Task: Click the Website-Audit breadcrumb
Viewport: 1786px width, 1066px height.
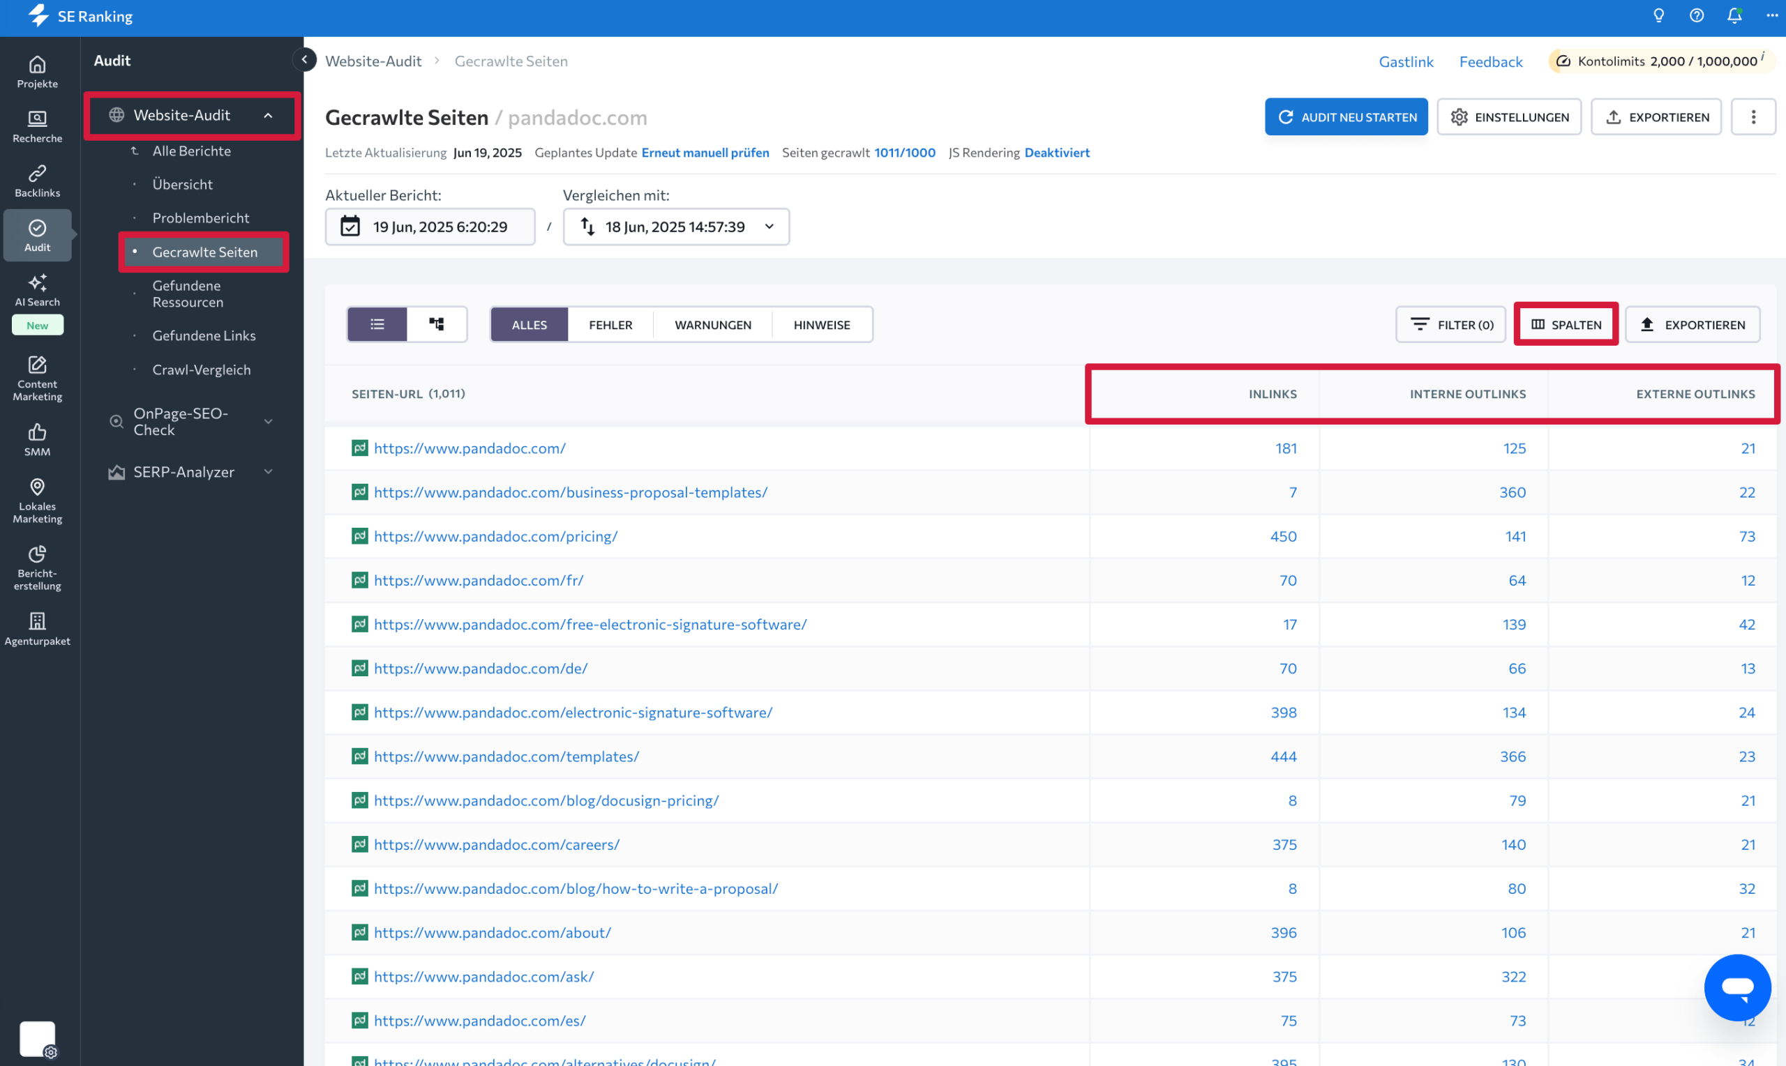Action: (373, 61)
